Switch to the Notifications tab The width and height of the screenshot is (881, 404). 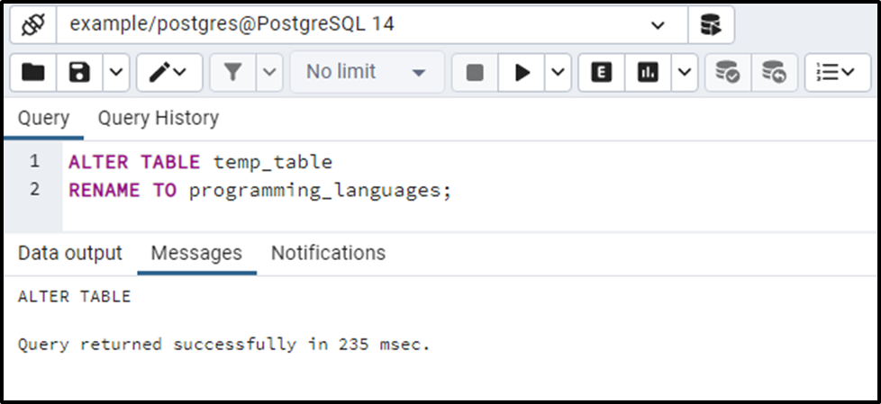click(328, 253)
